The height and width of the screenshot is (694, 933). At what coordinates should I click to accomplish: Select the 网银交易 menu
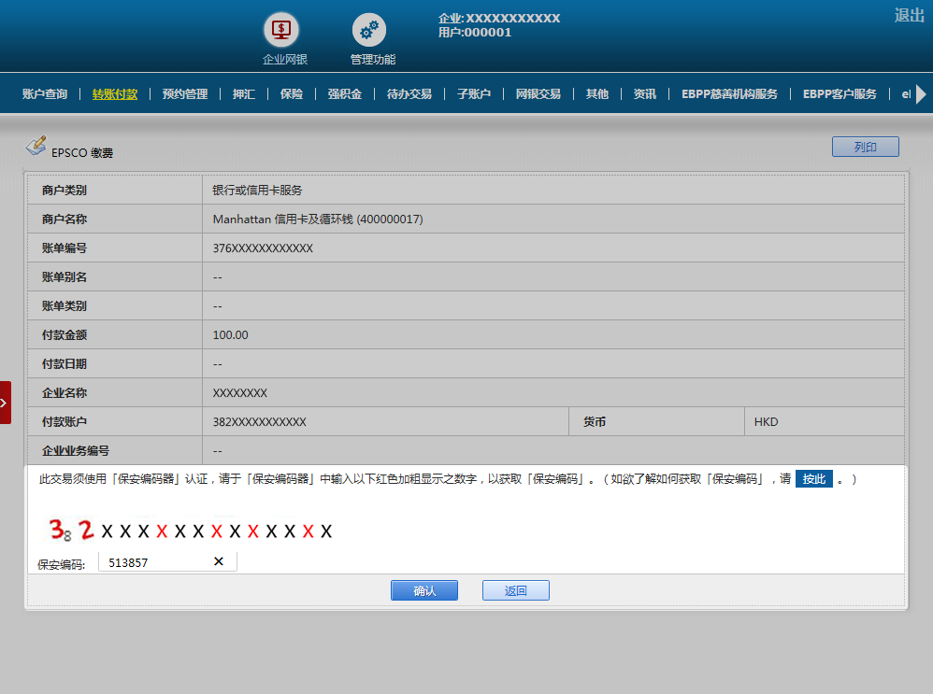(538, 94)
